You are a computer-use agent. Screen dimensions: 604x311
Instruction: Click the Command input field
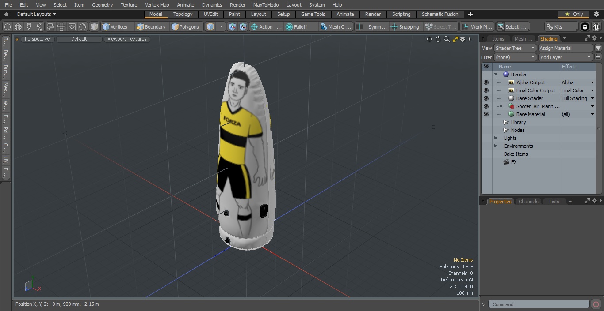[539, 304]
